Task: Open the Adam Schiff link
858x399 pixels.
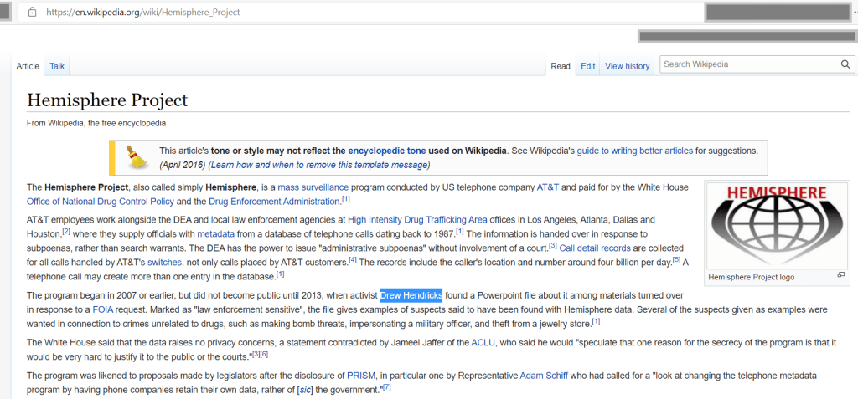Action: tap(543, 374)
